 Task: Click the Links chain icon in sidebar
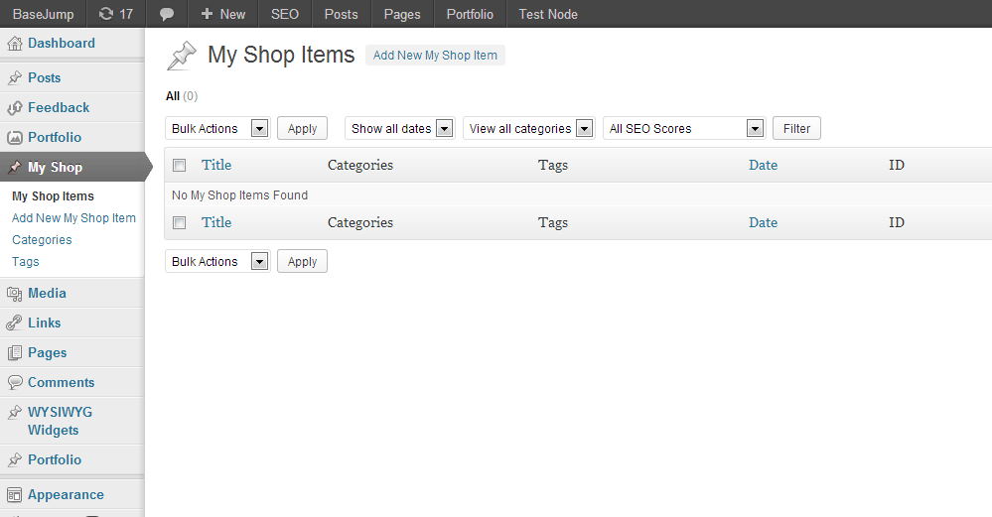(15, 323)
